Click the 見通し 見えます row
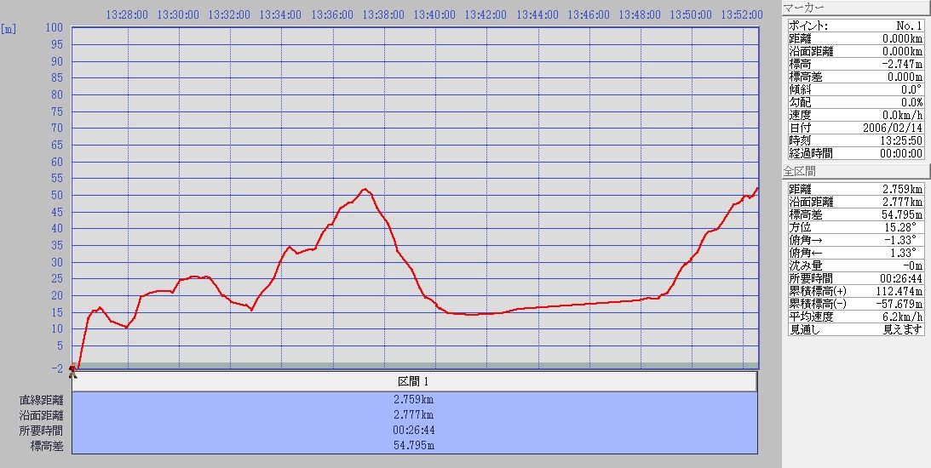This screenshot has height=468, width=931. tap(855, 329)
